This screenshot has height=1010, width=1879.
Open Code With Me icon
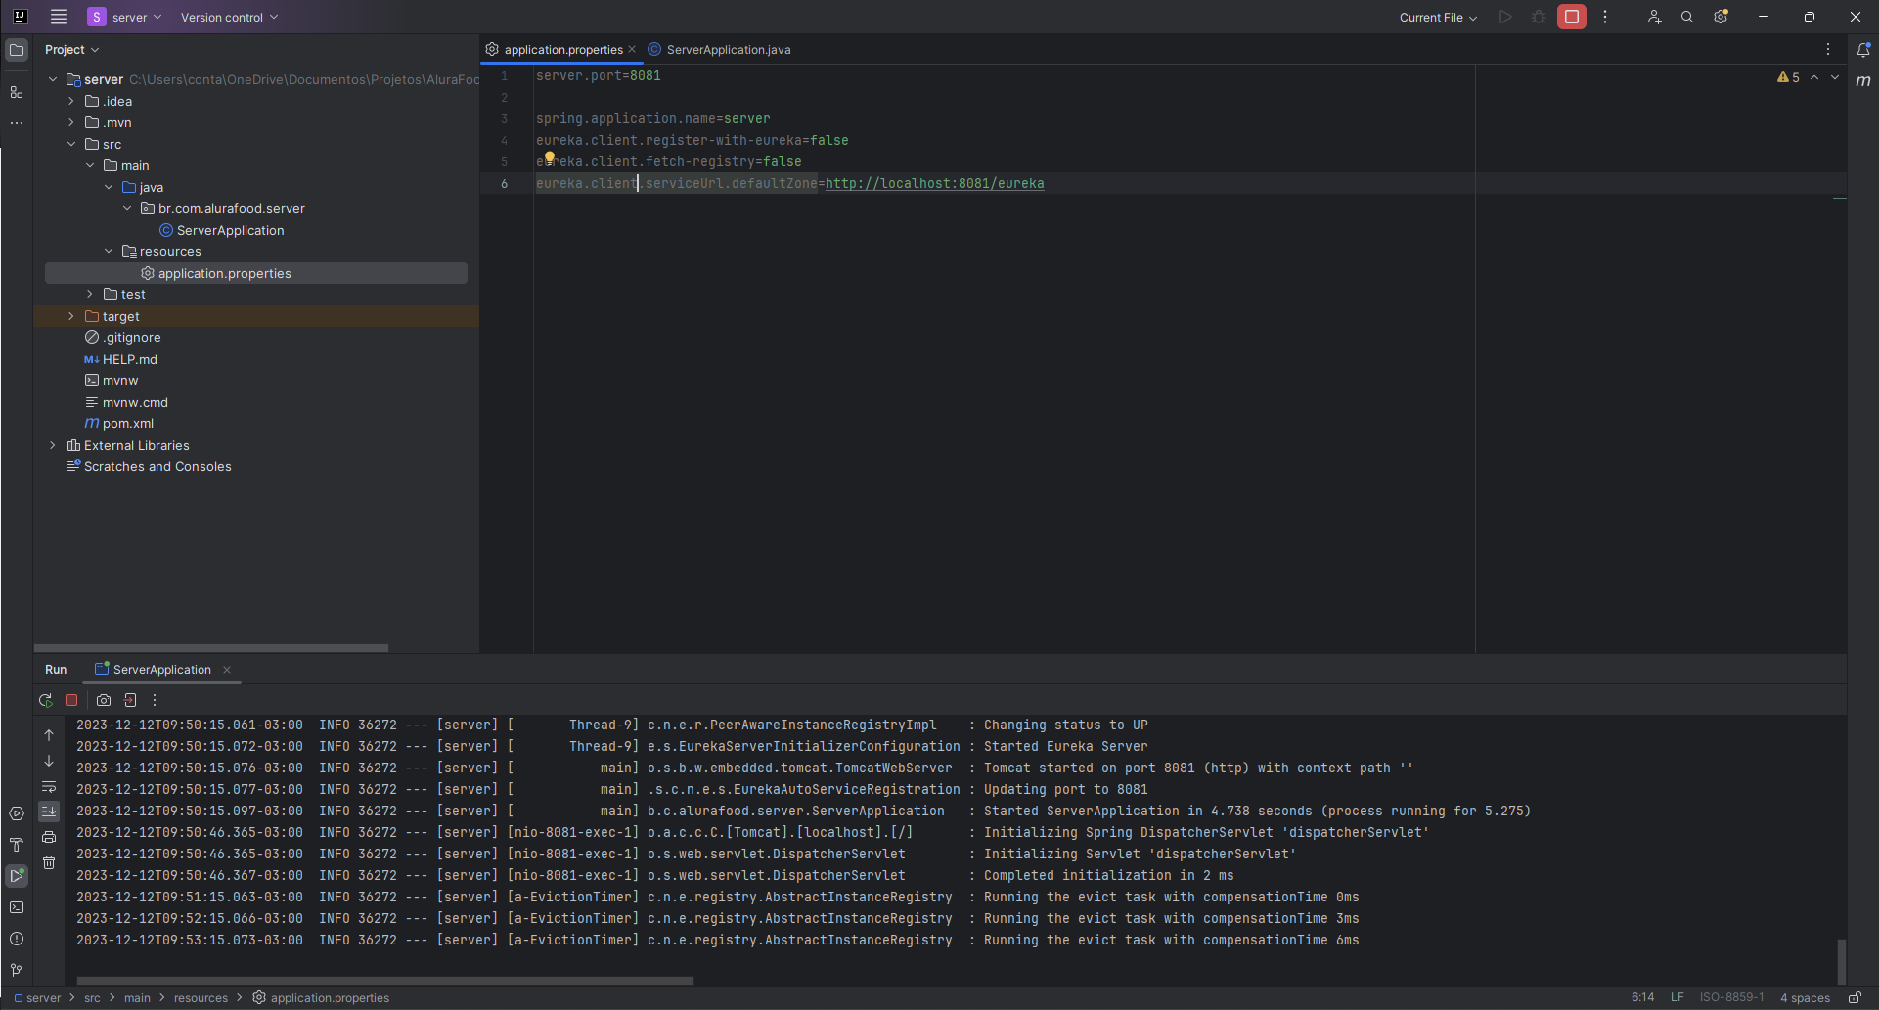point(1654,17)
